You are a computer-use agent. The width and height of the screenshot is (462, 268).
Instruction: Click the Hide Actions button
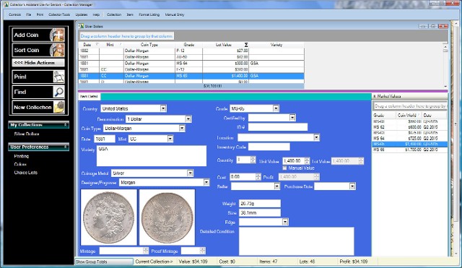[x=38, y=63]
